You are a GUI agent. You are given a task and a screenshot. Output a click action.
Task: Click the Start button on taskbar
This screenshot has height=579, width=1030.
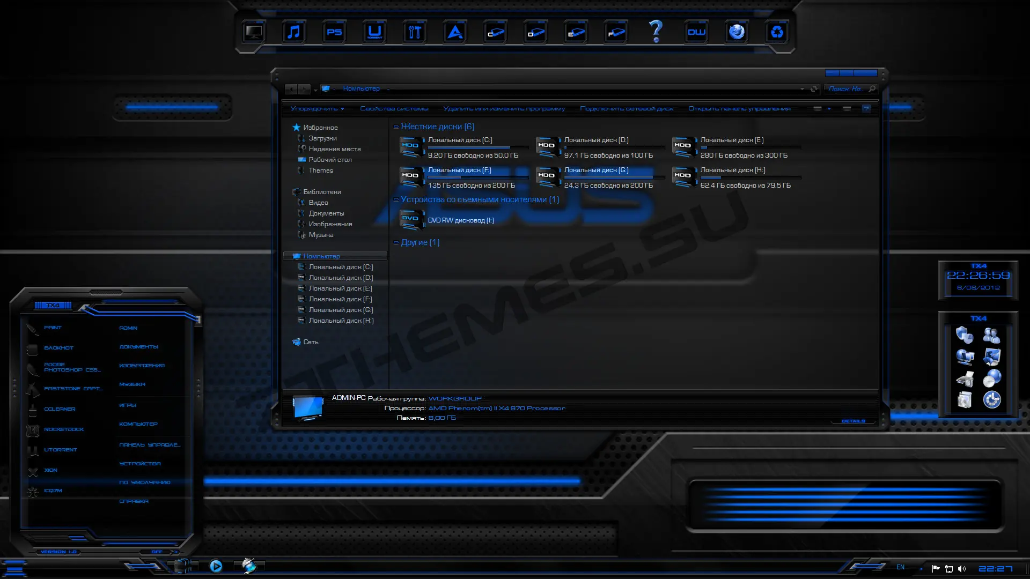pyautogui.click(x=14, y=568)
